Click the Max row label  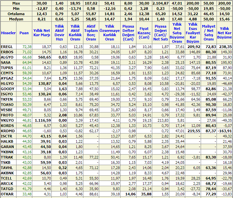[16, 3]
